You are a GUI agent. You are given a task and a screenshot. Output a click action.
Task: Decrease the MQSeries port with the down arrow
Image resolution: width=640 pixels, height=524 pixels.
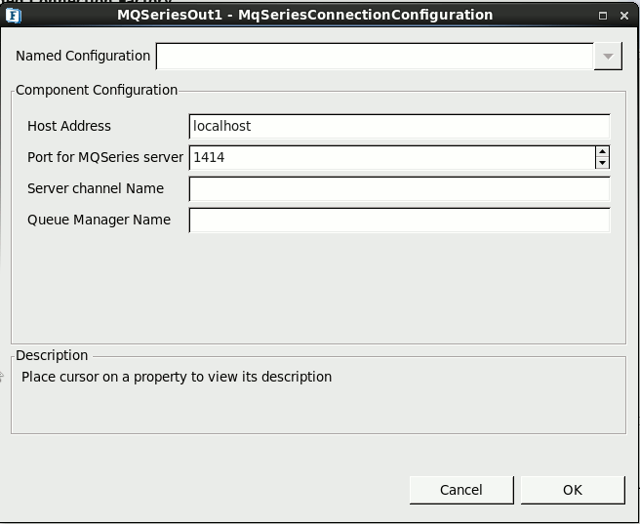[x=603, y=163]
